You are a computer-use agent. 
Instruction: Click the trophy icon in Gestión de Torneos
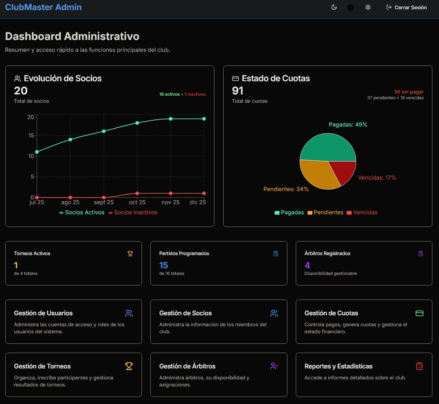tap(129, 366)
